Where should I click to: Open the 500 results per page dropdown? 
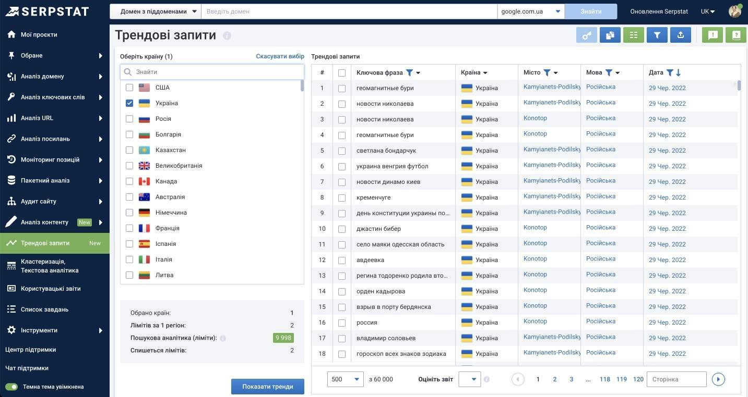(x=344, y=379)
